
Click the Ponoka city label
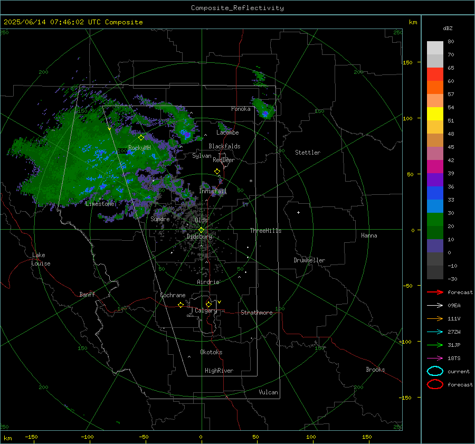[241, 109]
